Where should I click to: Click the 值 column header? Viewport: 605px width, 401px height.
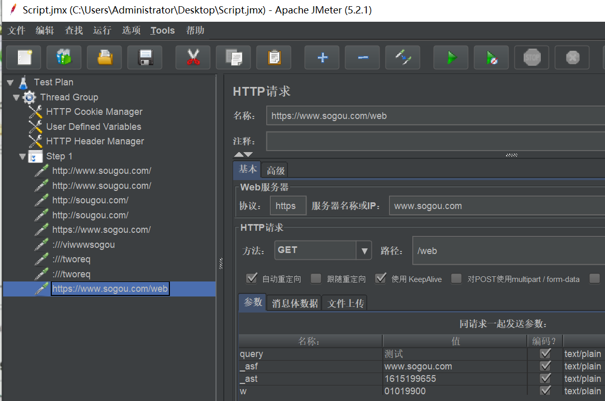click(x=455, y=341)
